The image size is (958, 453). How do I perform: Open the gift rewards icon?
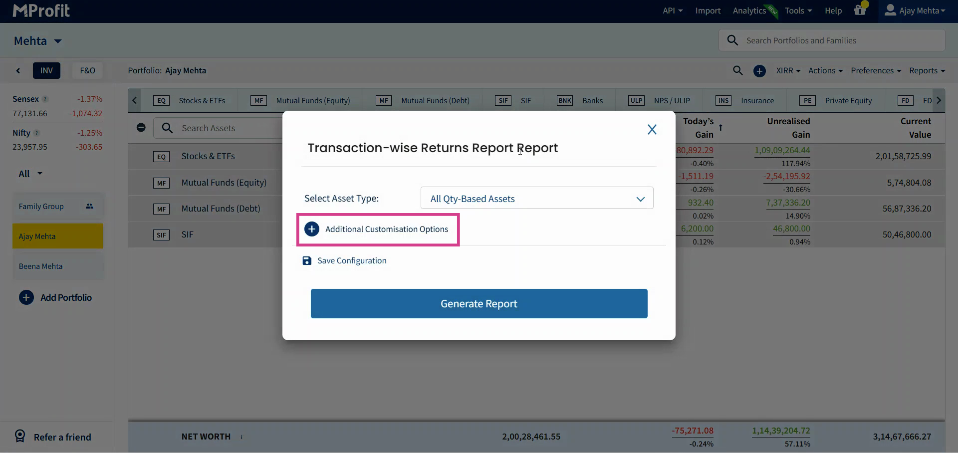pyautogui.click(x=860, y=10)
